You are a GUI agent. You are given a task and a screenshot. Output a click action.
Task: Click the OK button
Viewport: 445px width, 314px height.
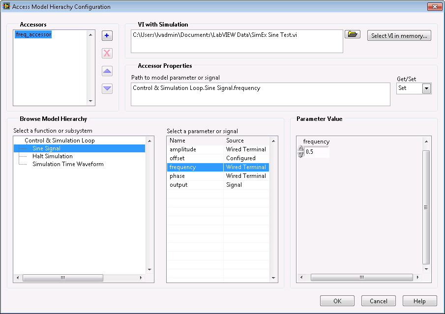coord(337,301)
